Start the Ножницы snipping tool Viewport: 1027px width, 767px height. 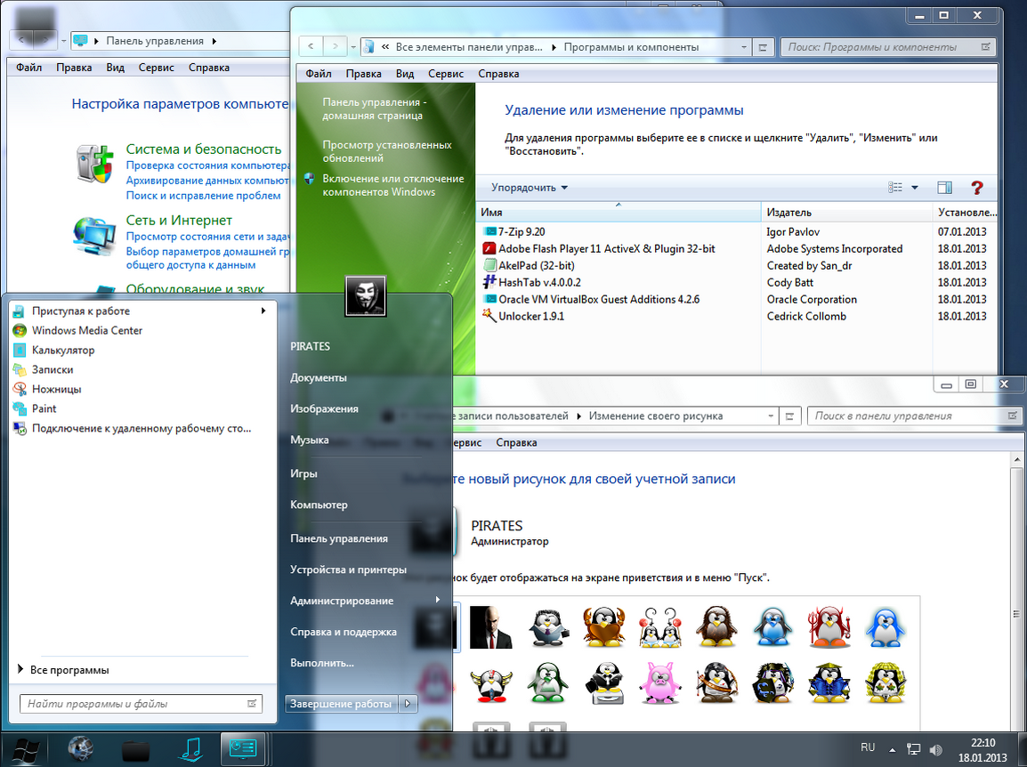tap(56, 389)
